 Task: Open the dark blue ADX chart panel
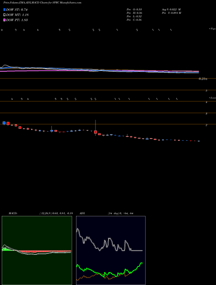point(111,250)
